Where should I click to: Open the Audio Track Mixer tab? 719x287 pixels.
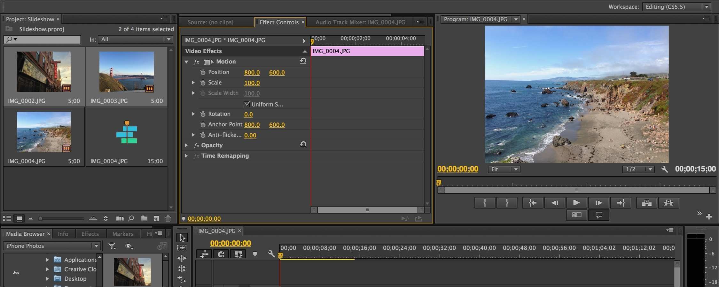pyautogui.click(x=360, y=22)
